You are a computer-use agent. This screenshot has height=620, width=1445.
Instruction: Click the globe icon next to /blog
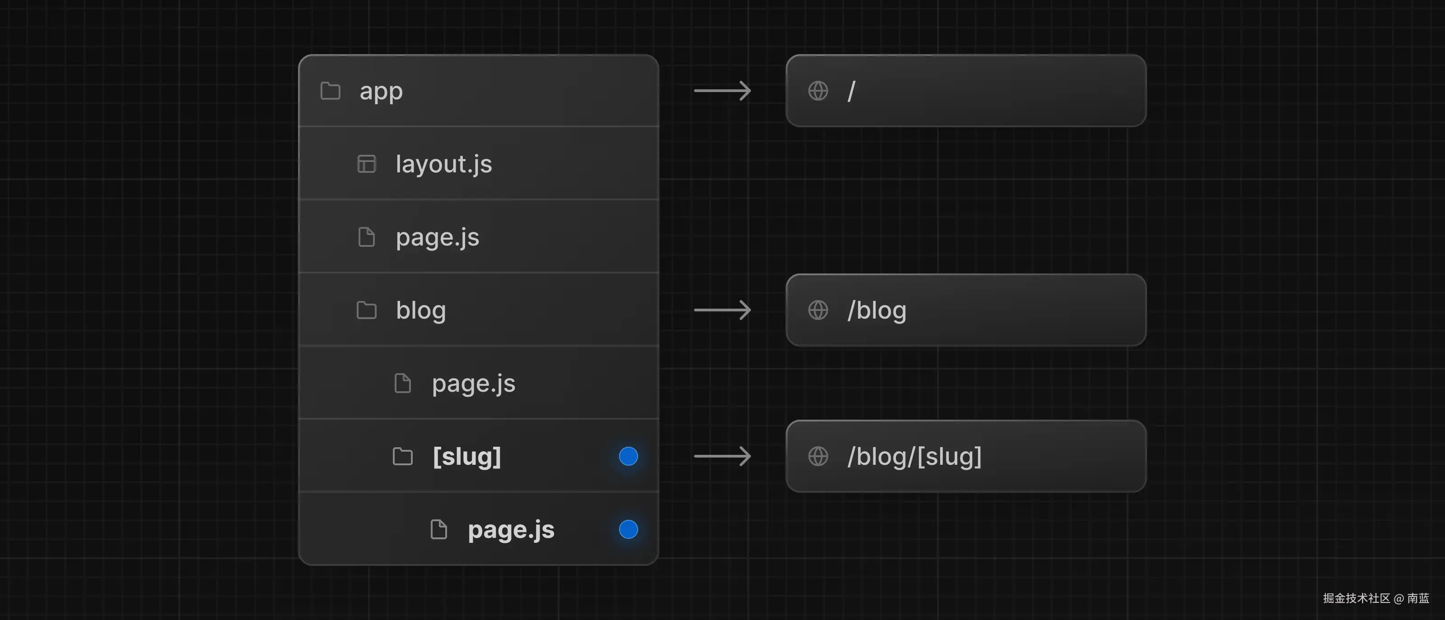pos(818,310)
